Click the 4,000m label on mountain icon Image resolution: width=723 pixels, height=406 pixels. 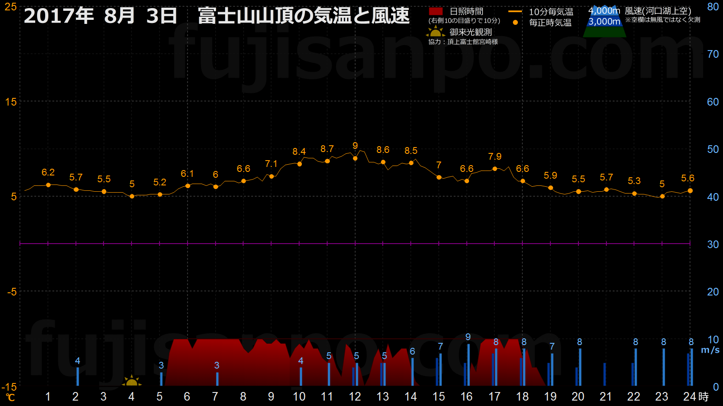604,11
